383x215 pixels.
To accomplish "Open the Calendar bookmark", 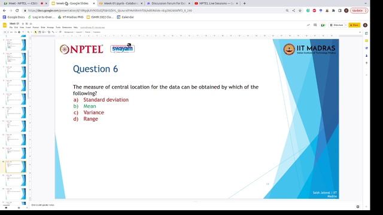I will [x=125, y=17].
